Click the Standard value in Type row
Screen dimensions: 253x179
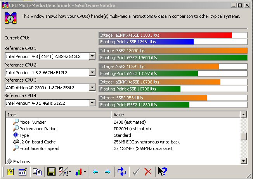122,135
